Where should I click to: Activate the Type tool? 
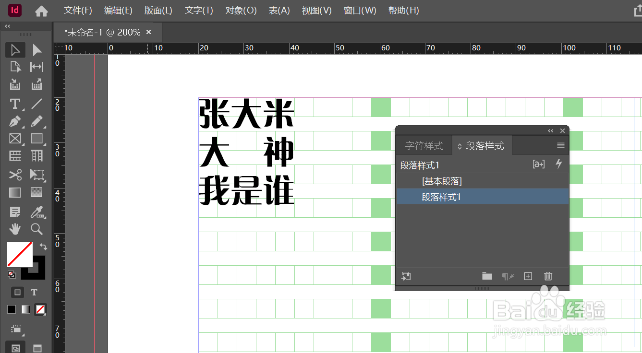tap(15, 104)
